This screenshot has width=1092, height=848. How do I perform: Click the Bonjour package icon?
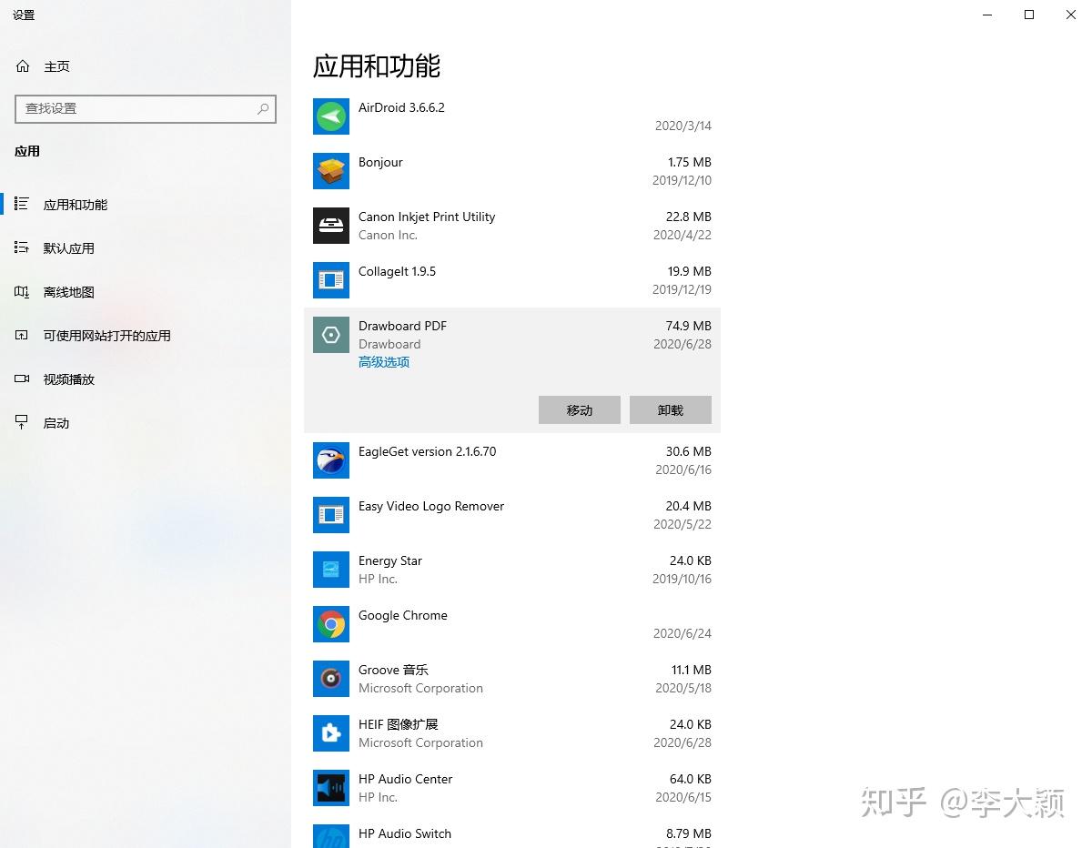tap(331, 171)
